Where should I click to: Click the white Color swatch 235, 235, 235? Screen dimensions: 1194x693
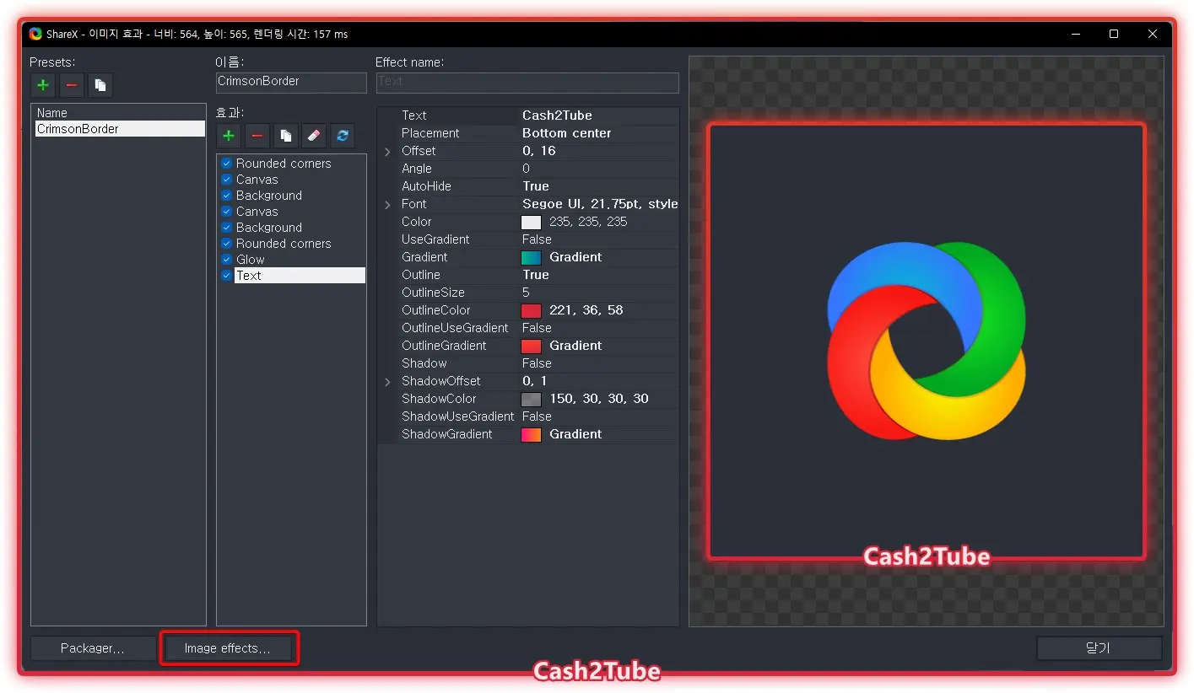(531, 223)
